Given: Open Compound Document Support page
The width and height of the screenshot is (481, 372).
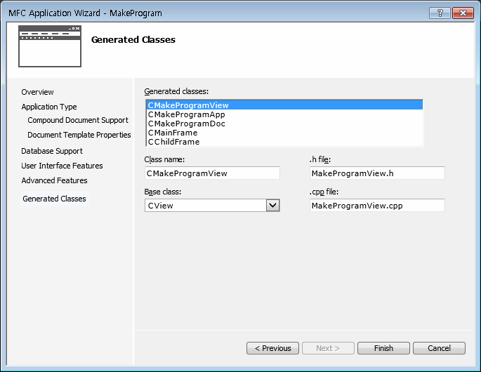Looking at the screenshot, I should [78, 120].
